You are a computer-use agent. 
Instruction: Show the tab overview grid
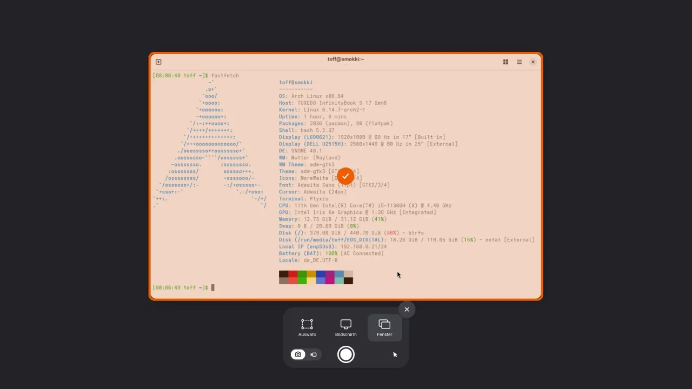(x=505, y=62)
